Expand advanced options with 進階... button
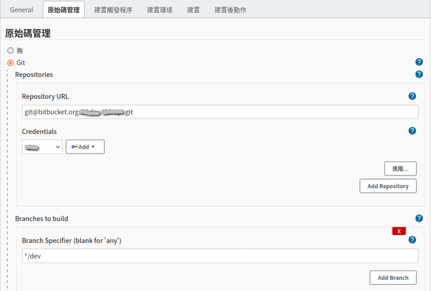Viewport: 431px width, 291px height. [400, 168]
